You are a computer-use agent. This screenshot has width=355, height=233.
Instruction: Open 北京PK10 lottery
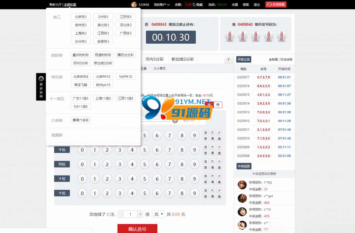[x=103, y=77]
